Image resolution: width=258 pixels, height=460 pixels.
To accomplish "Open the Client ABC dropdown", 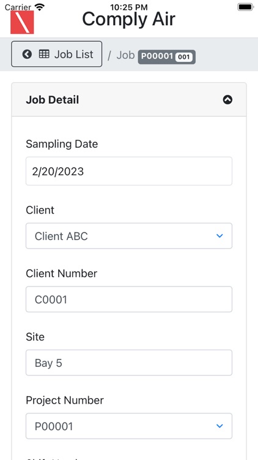I will pyautogui.click(x=129, y=236).
